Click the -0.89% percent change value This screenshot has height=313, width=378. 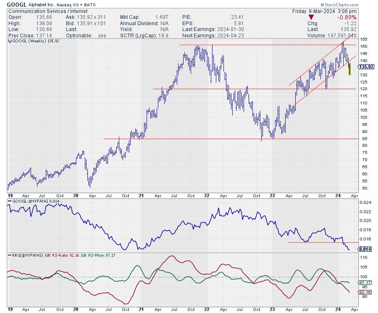click(x=348, y=17)
